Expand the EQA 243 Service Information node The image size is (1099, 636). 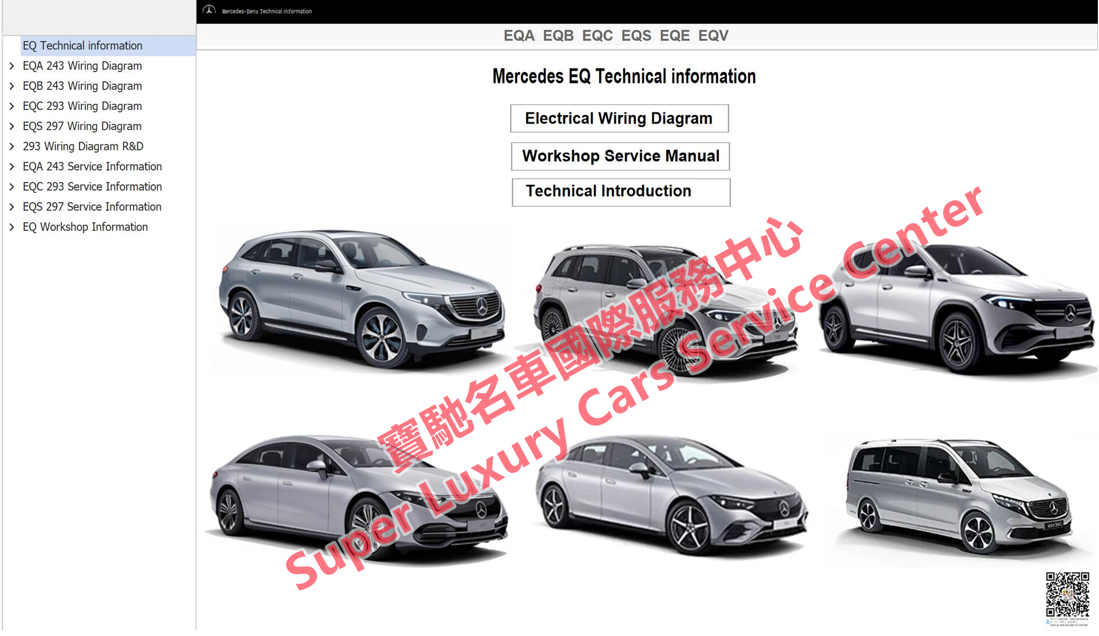11,167
